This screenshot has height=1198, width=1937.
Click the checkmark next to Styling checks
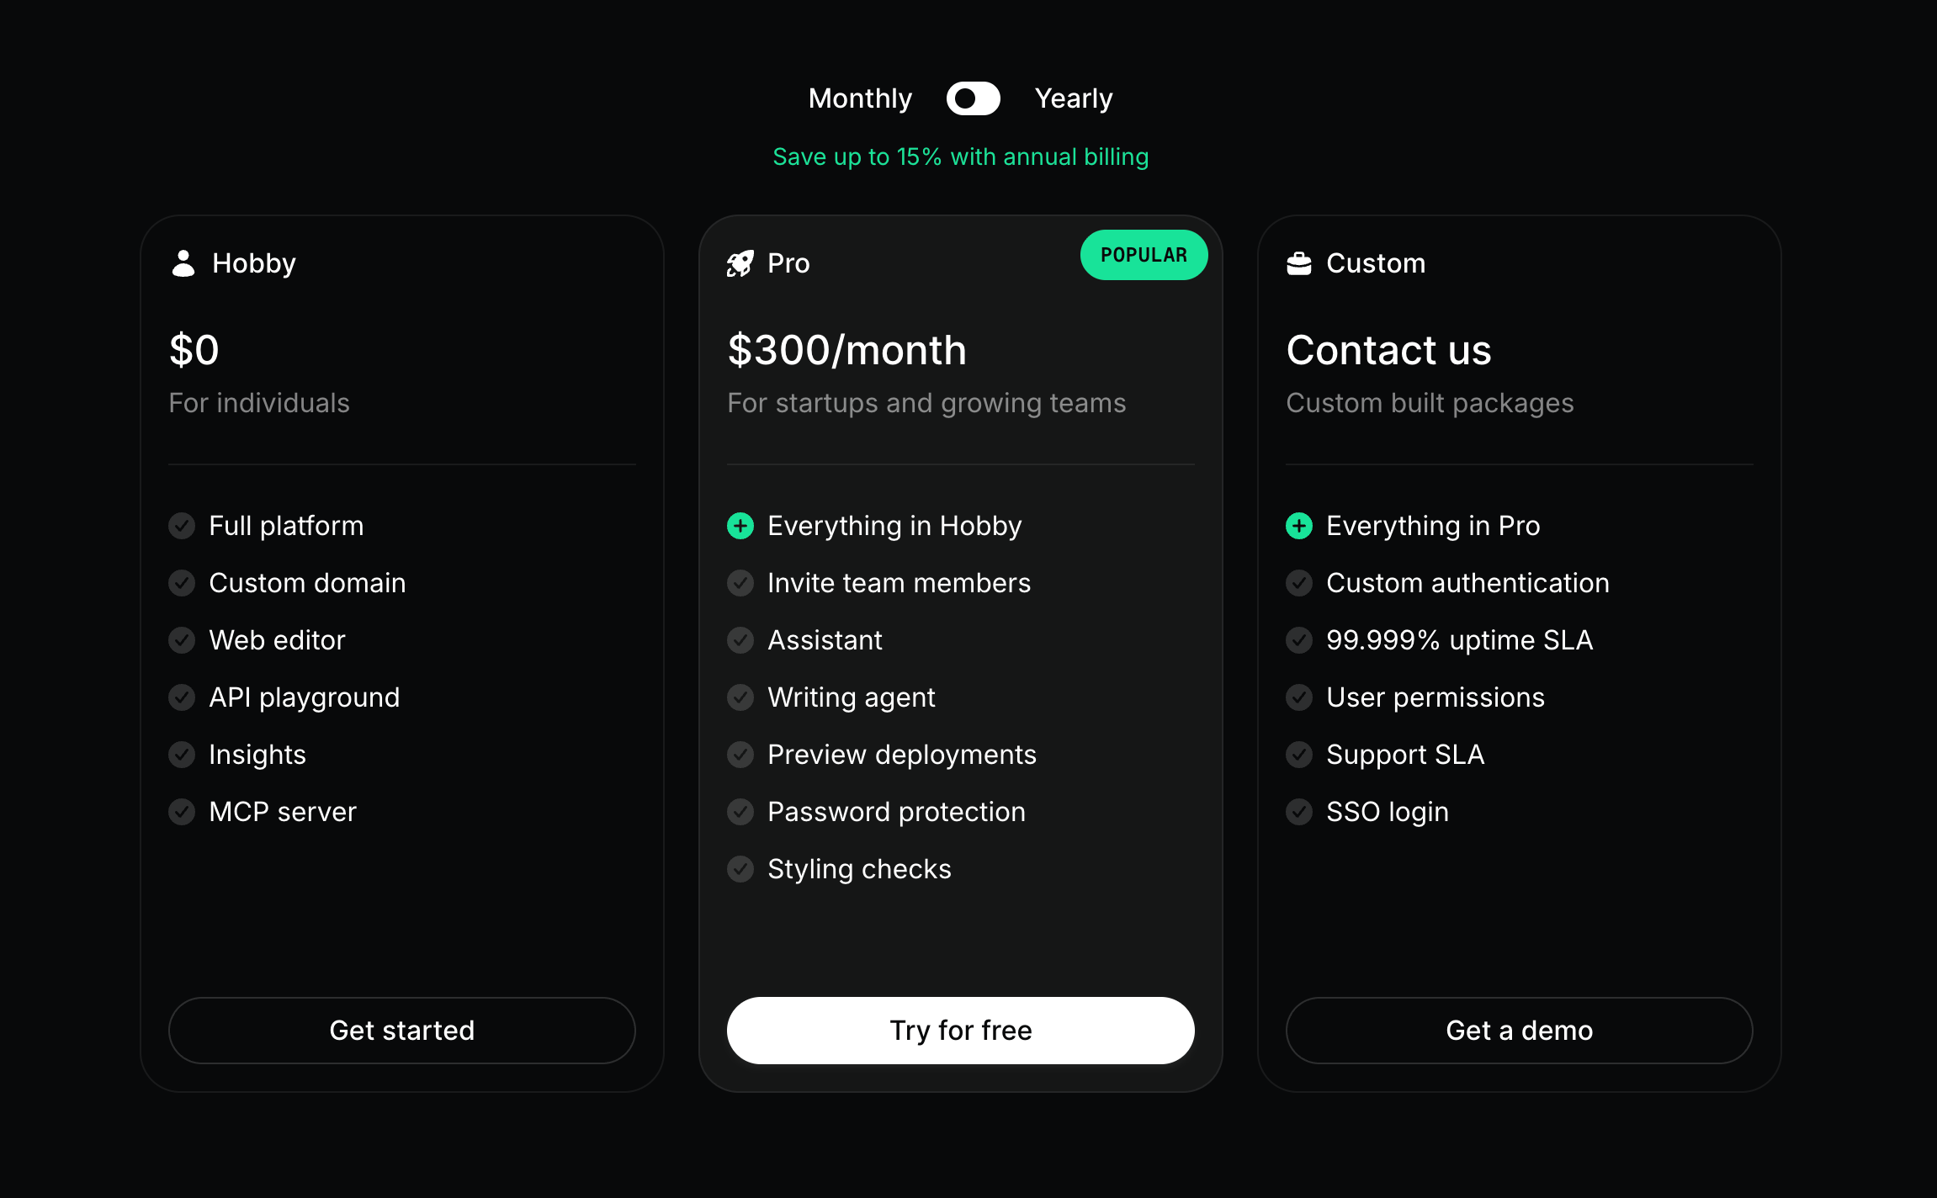point(740,868)
